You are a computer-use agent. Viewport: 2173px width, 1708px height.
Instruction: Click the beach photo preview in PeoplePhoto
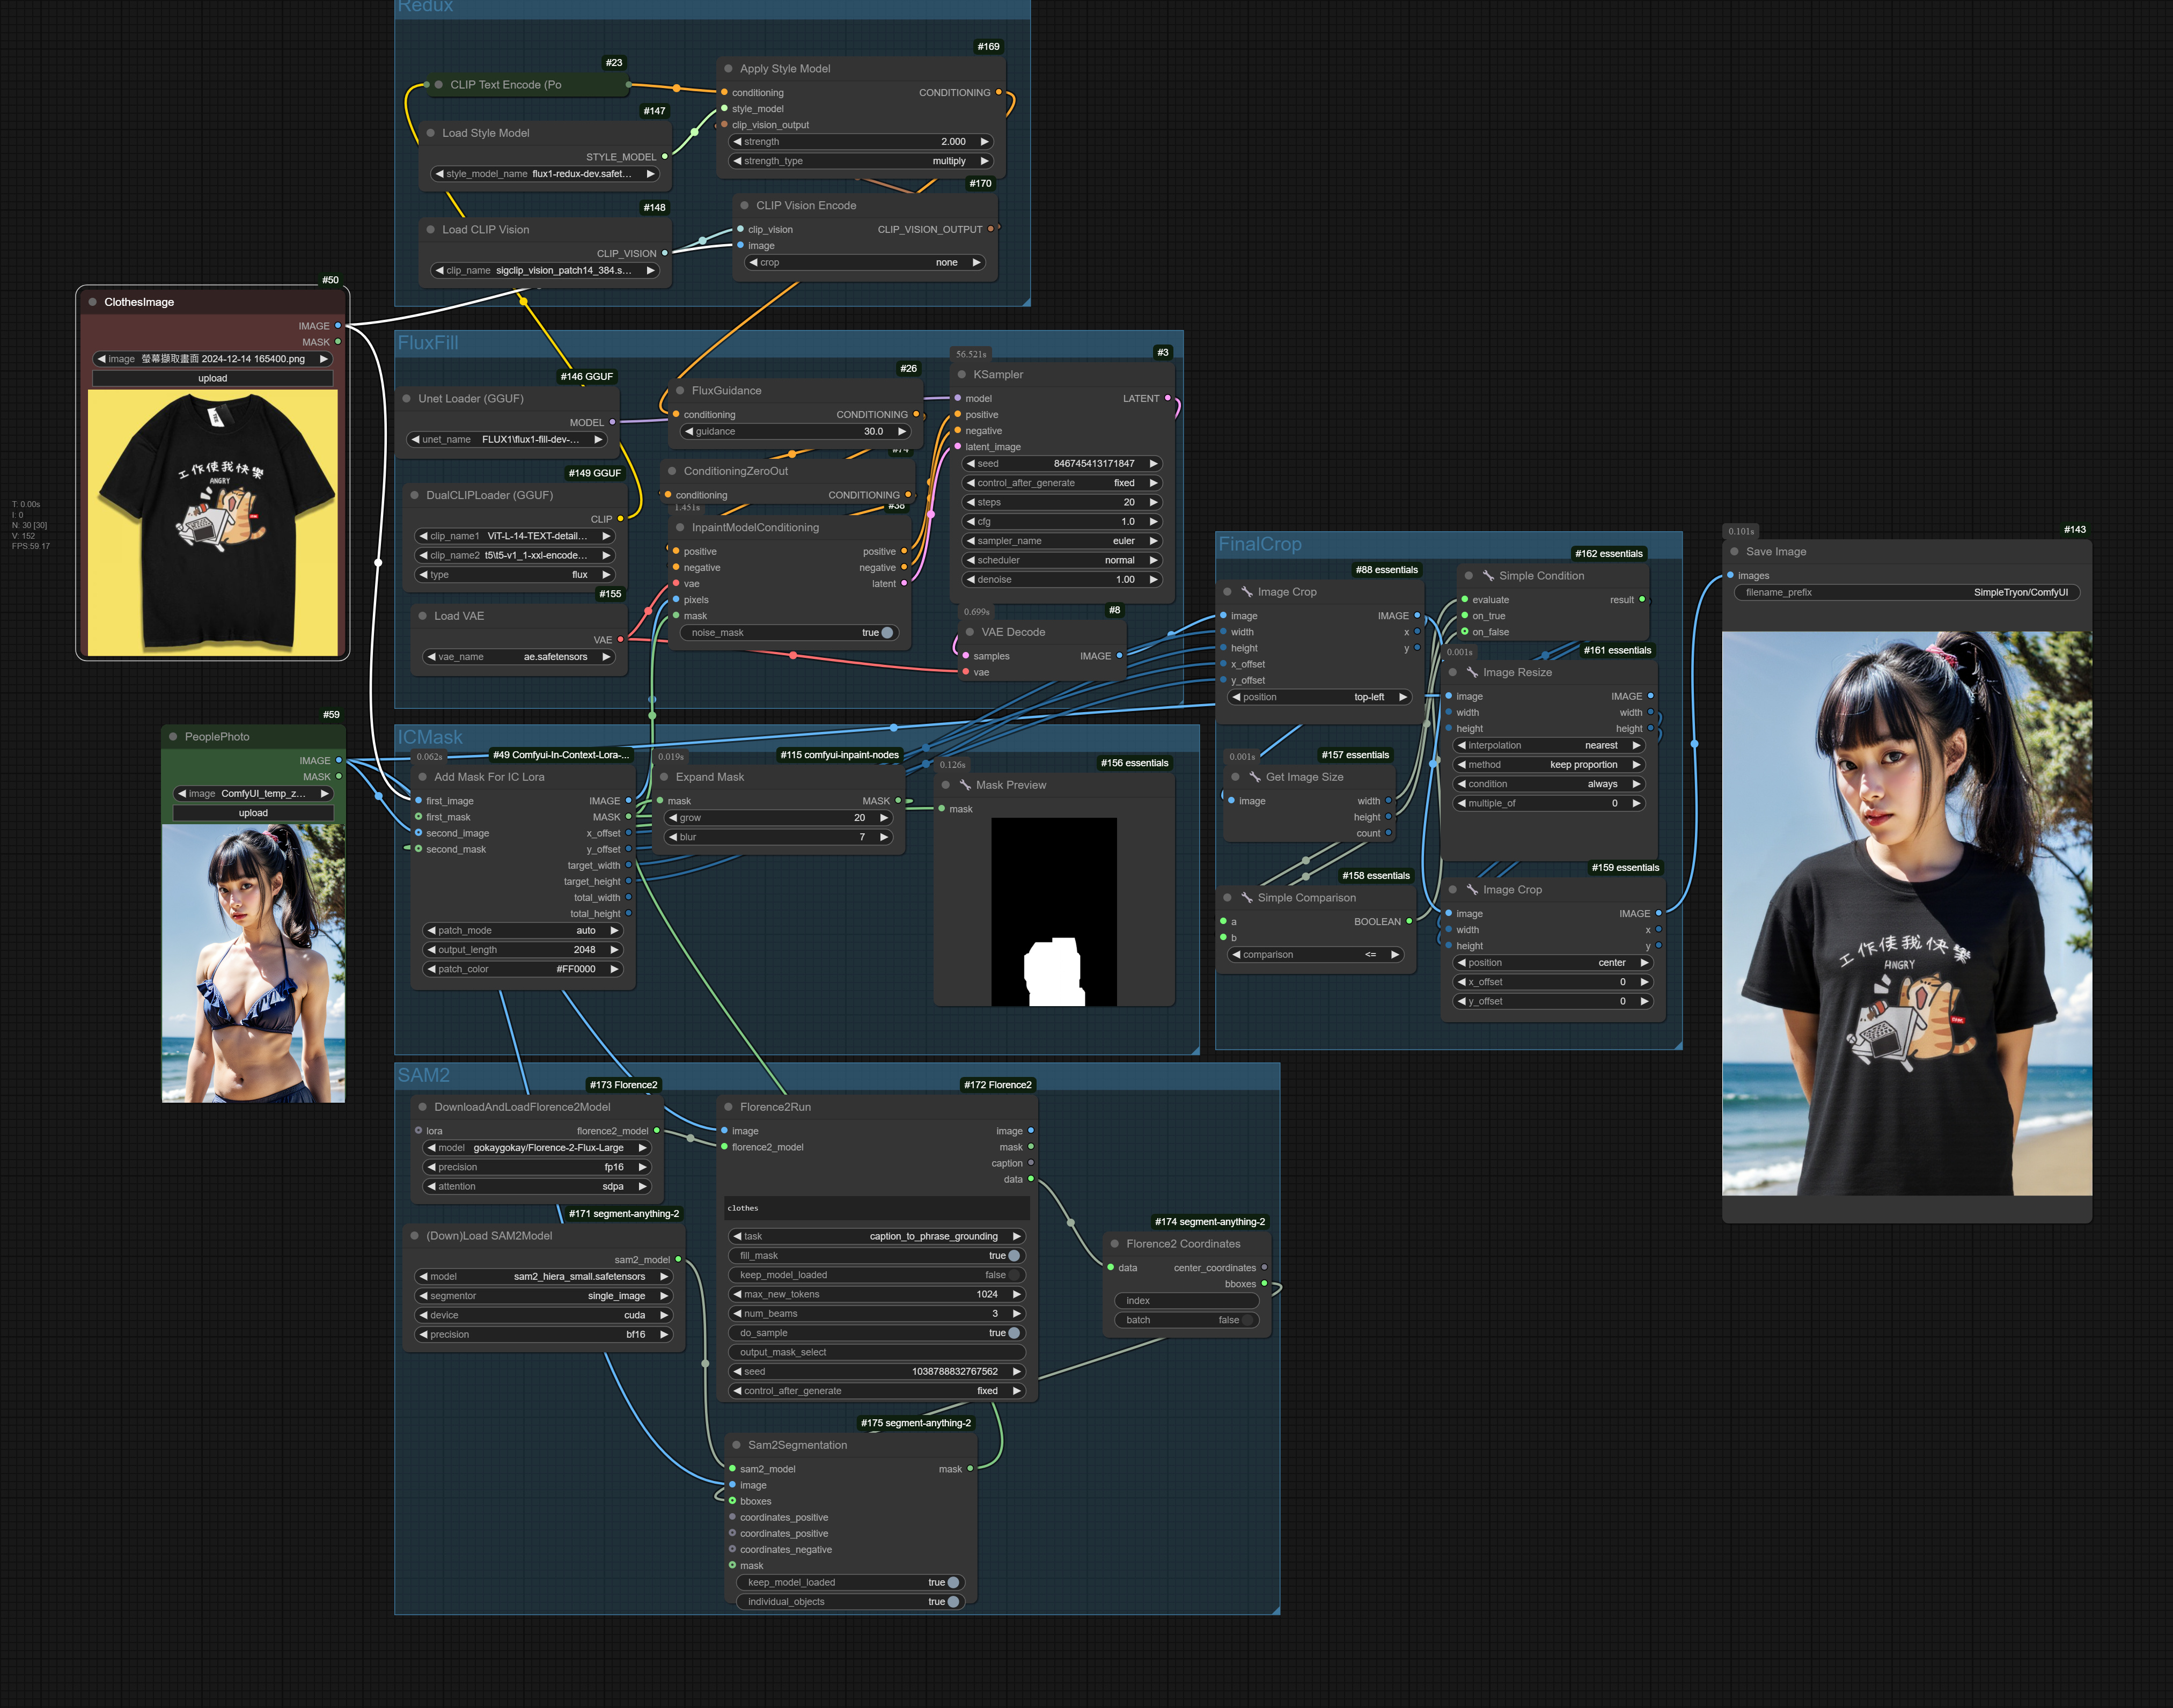tap(253, 964)
